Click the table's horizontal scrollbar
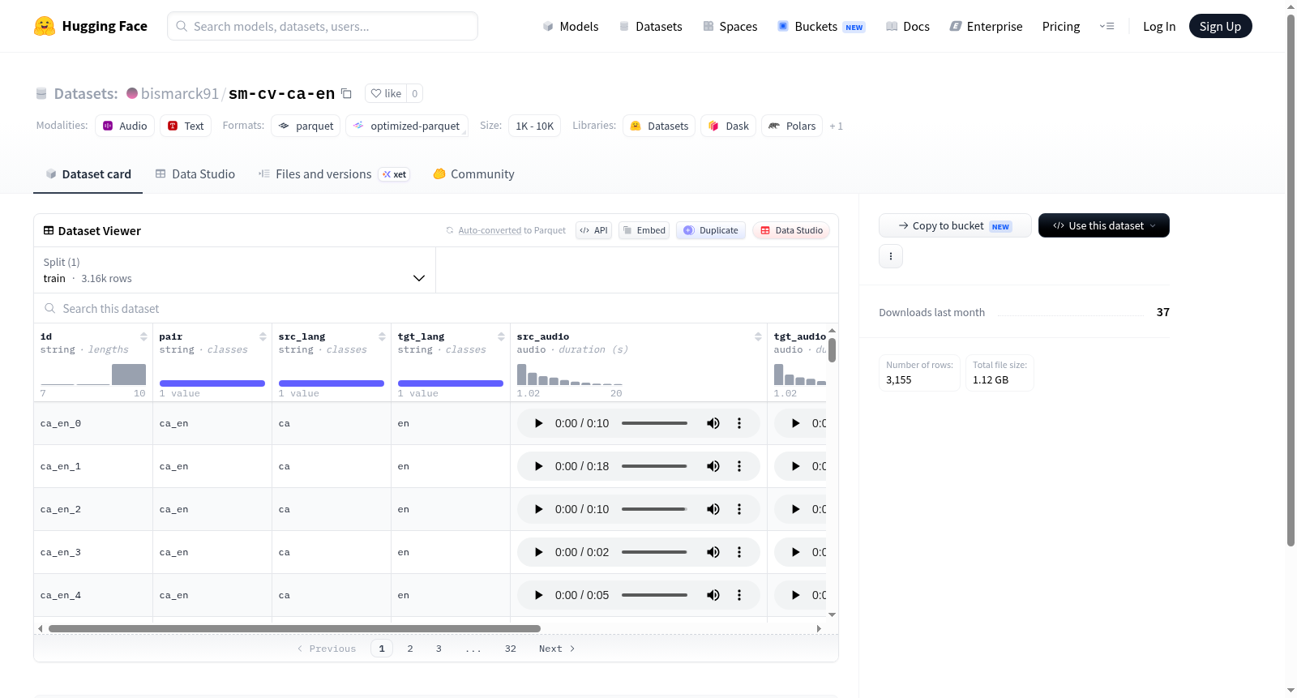This screenshot has height=698, width=1297. coord(294,628)
